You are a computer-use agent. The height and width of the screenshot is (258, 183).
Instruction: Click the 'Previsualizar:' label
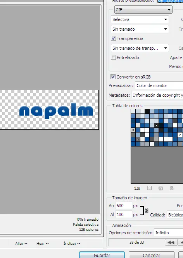point(121,85)
